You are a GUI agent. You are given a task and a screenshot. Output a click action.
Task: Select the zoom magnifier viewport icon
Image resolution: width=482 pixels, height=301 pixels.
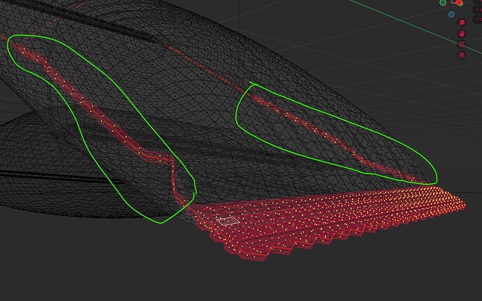(462, 23)
